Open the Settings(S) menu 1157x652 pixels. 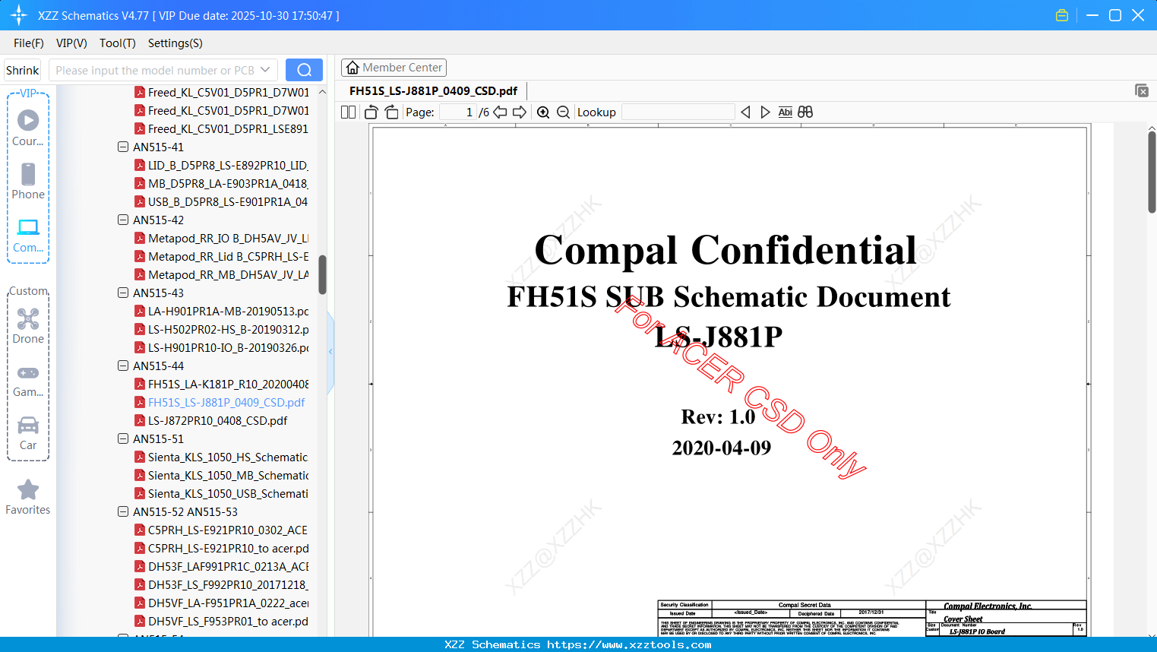pos(175,43)
